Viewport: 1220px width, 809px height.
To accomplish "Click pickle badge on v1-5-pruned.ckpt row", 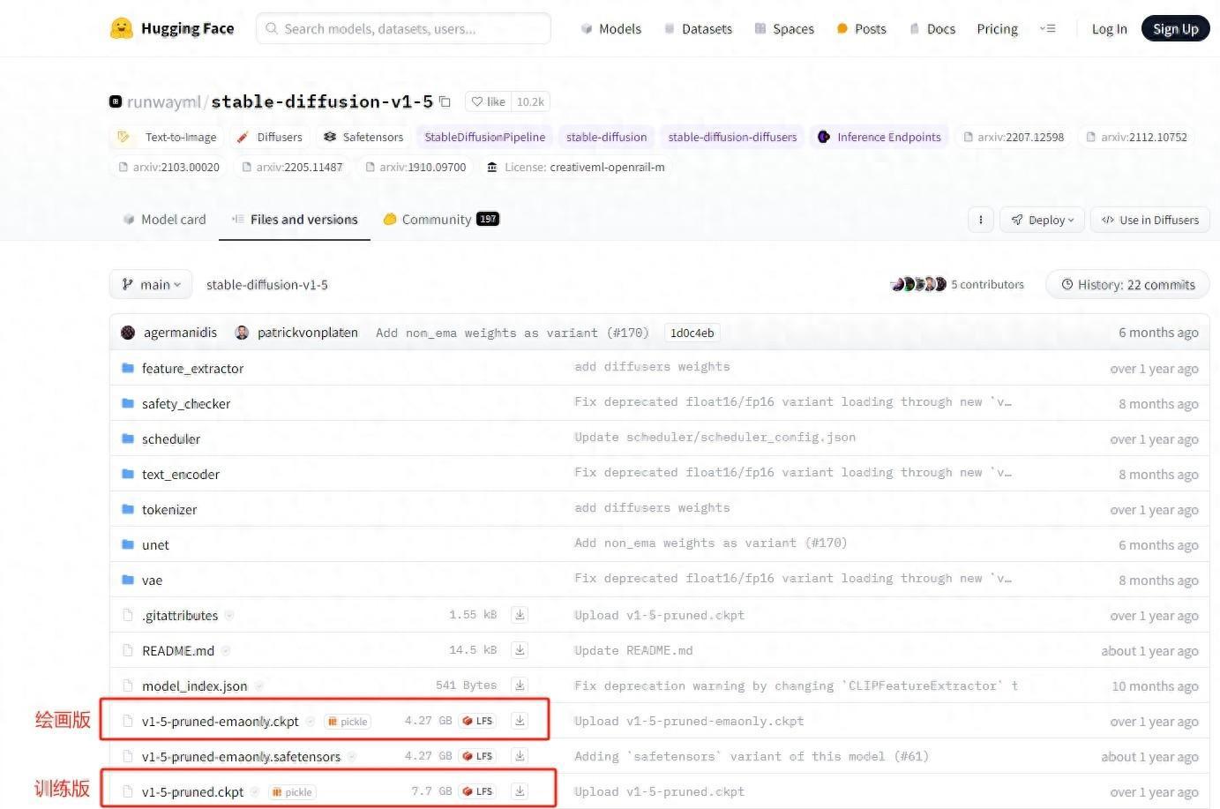I will click(x=292, y=792).
